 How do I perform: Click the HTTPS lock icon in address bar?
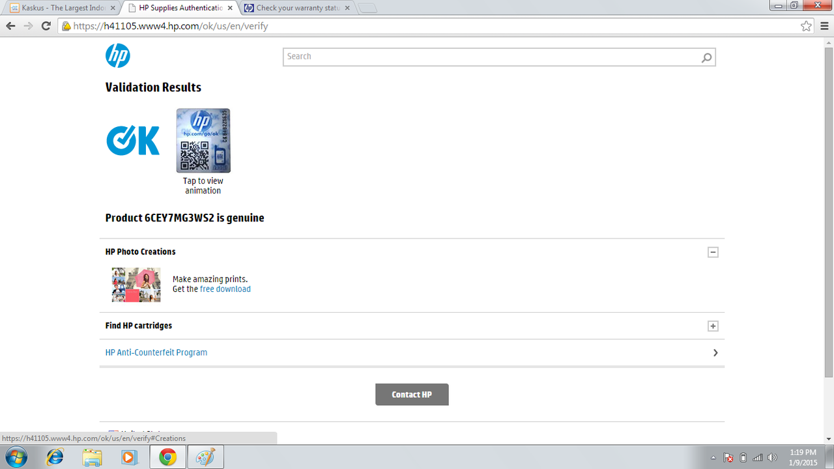pyautogui.click(x=66, y=27)
